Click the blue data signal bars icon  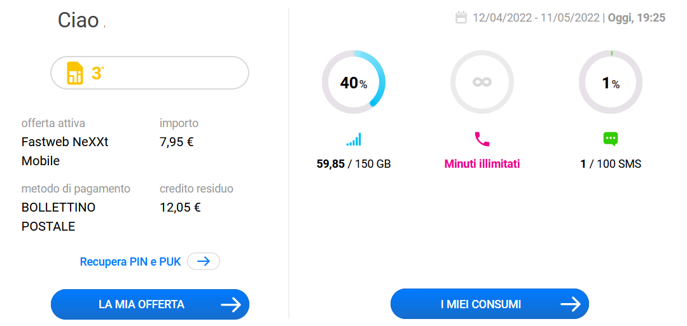point(354,139)
